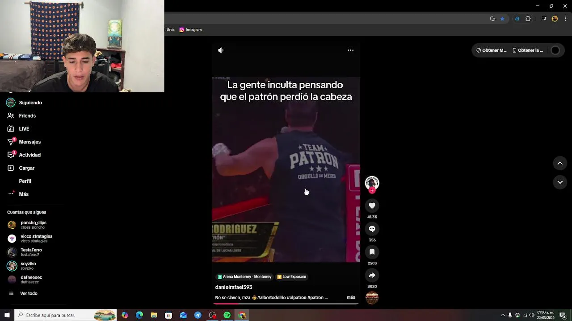Open Microsoft Store from the taskbar
The width and height of the screenshot is (572, 321).
pyautogui.click(x=168, y=315)
